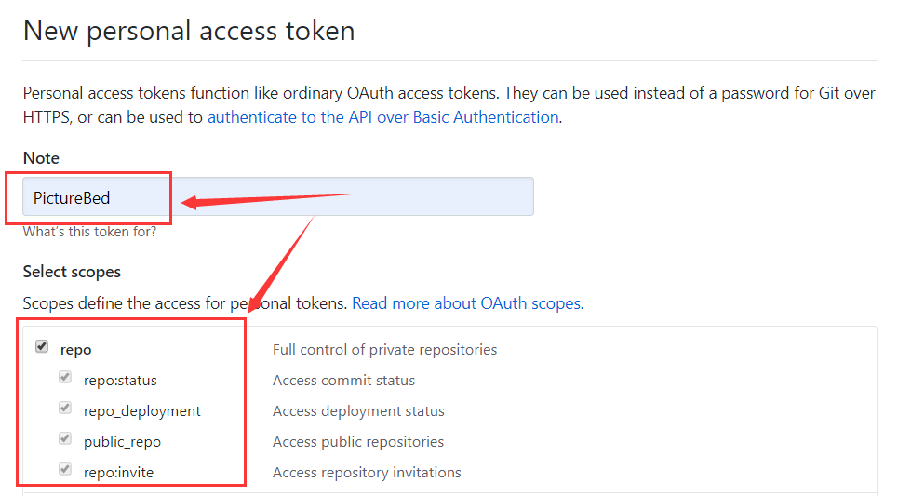
Task: Click the repo:status label text
Action: [x=120, y=381]
